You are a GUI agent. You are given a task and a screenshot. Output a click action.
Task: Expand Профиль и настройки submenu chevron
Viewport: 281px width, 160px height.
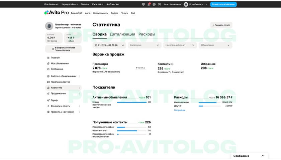coord(80,112)
